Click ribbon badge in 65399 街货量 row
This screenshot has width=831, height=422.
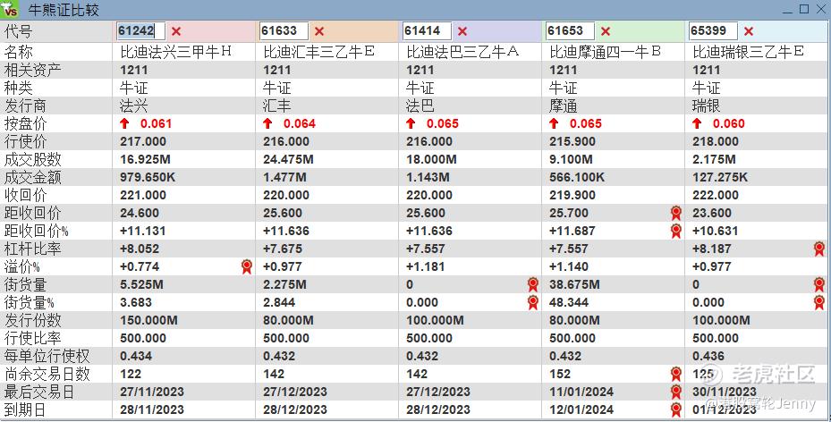pyautogui.click(x=819, y=284)
